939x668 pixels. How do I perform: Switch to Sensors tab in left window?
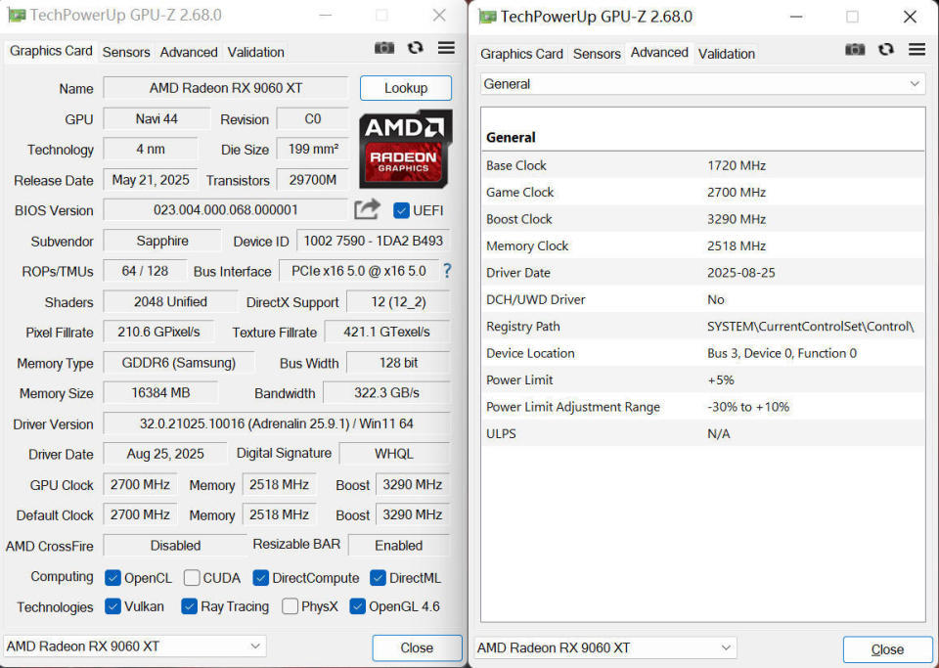[x=126, y=52]
